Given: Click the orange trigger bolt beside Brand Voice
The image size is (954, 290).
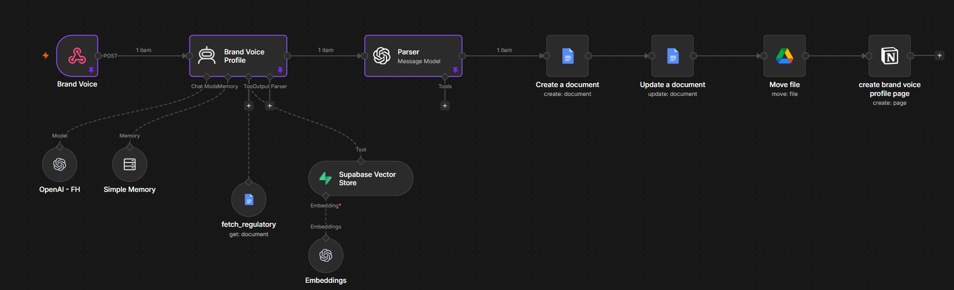Looking at the screenshot, I should 45,55.
